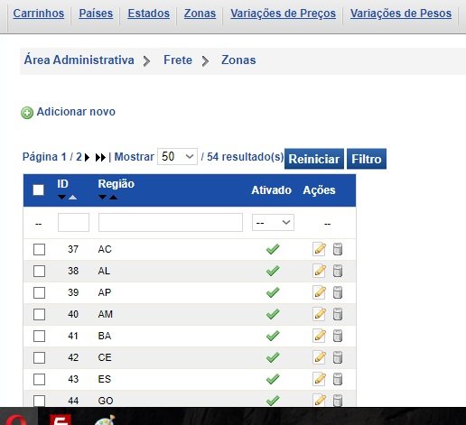Edit the CE zone row
Viewport: 466px width, 425px height.
tap(320, 357)
